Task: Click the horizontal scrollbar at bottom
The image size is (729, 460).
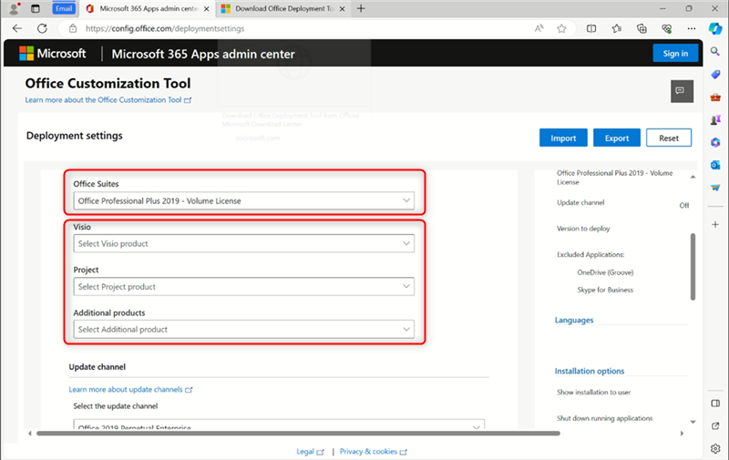Action: pyautogui.click(x=298, y=434)
